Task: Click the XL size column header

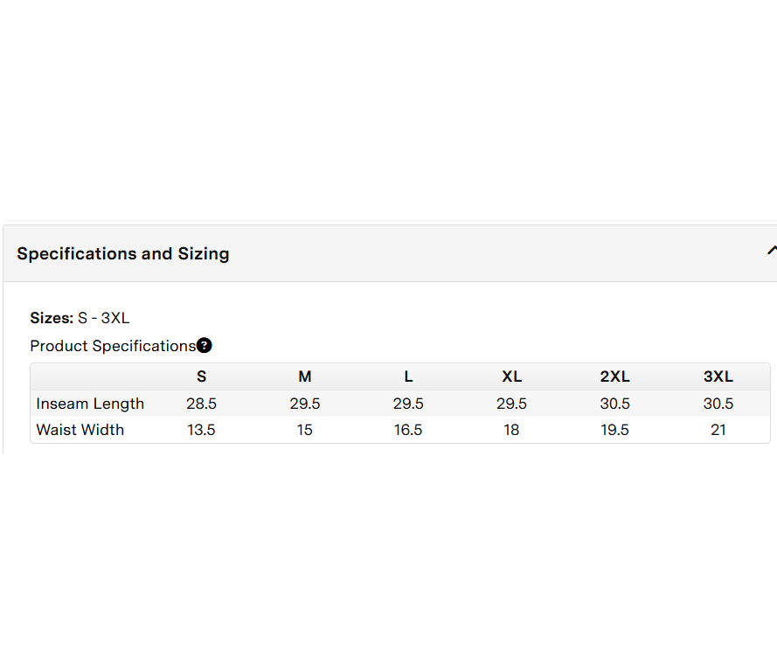Action: pos(512,377)
